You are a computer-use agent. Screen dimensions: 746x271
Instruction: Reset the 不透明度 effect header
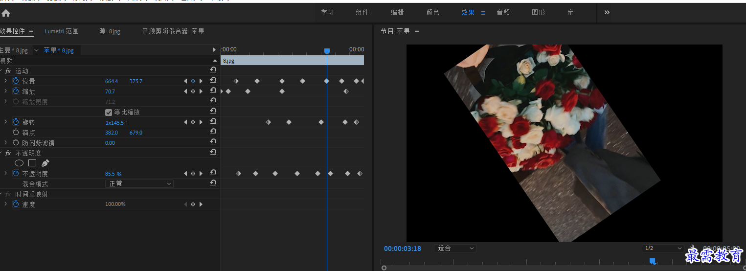click(213, 152)
